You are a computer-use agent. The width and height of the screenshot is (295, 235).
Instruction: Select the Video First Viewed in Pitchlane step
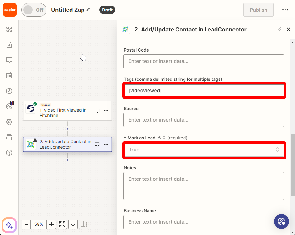[x=67, y=111]
